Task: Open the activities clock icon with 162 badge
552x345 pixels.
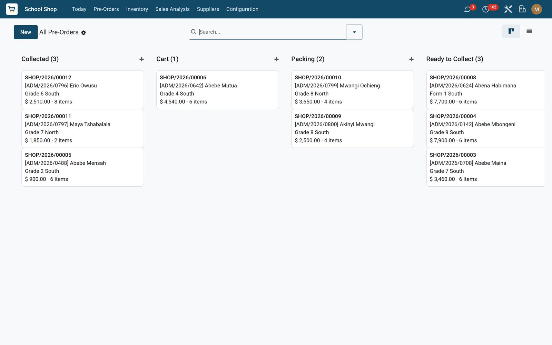Action: coord(486,9)
